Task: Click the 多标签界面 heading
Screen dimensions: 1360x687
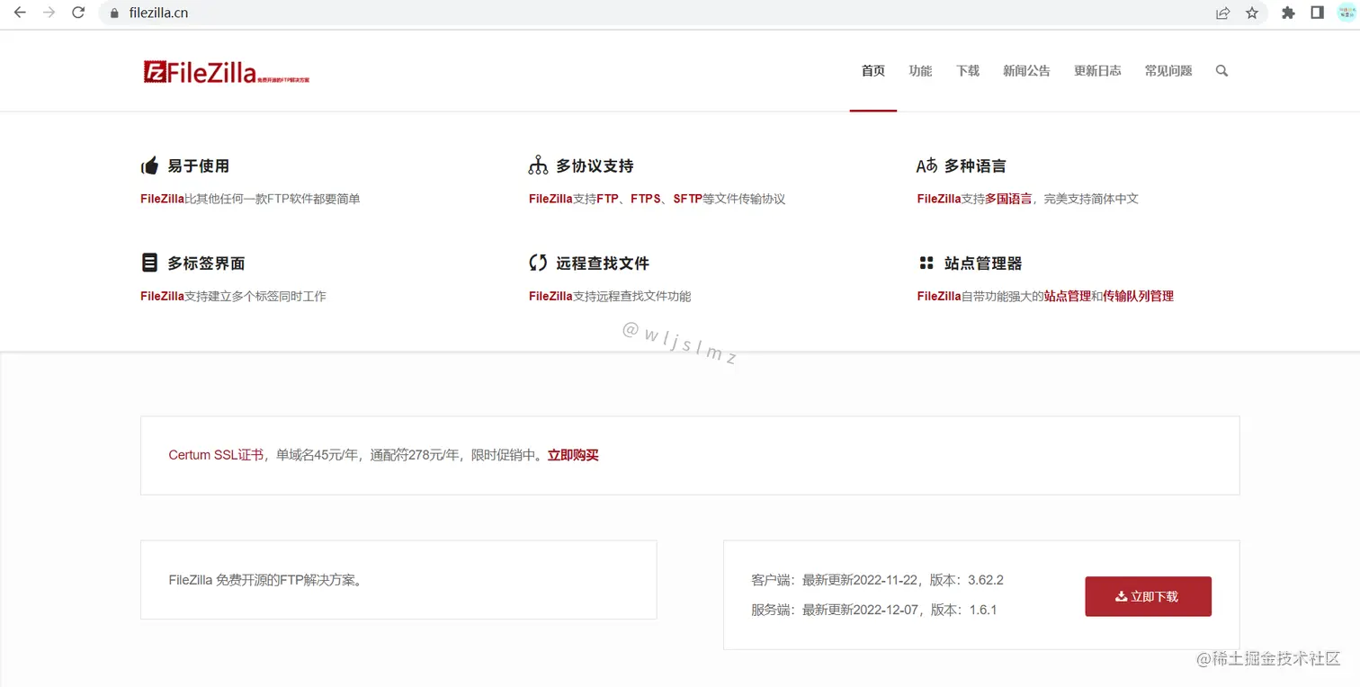Action: click(206, 263)
